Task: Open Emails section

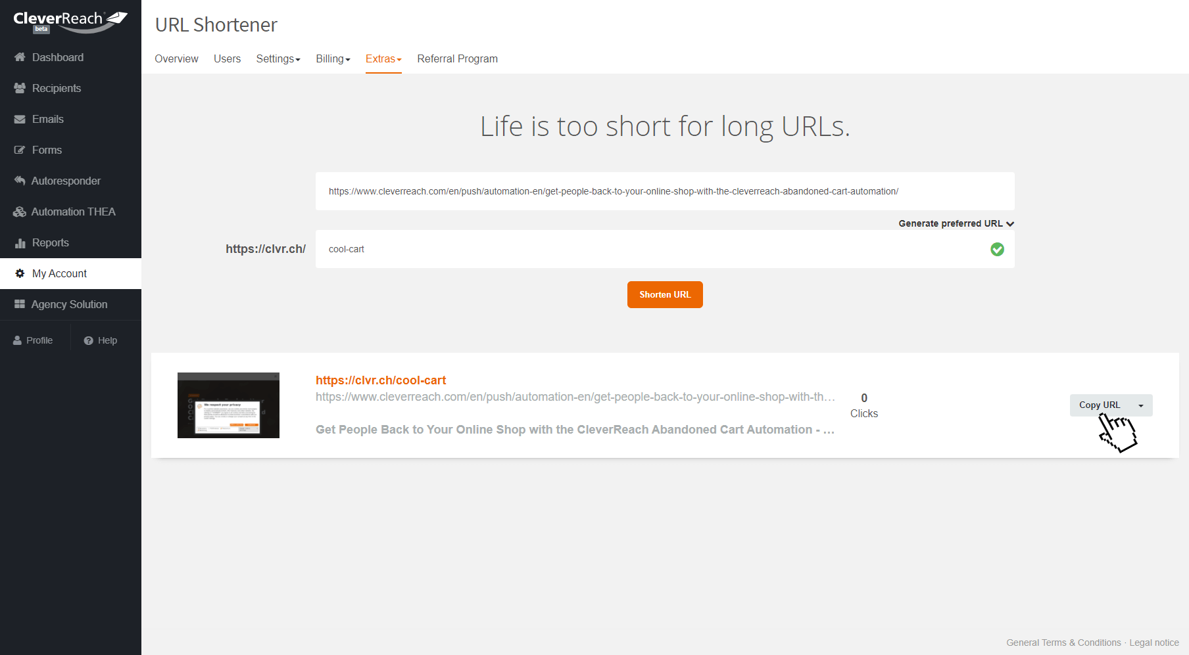Action: pos(70,119)
